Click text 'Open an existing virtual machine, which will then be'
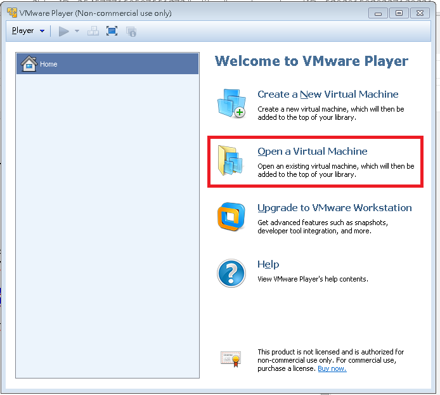 point(336,166)
